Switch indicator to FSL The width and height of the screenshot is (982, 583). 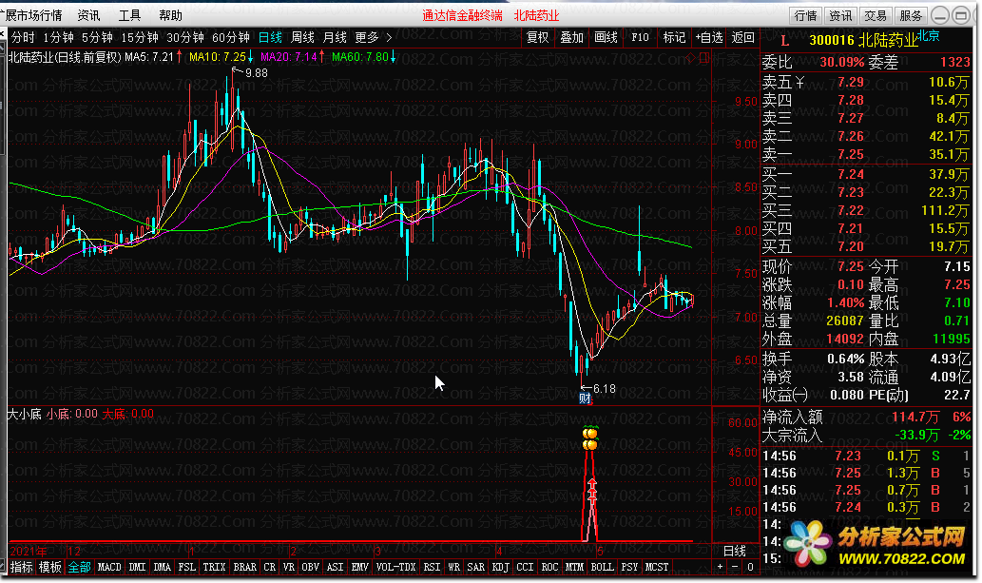click(x=186, y=567)
